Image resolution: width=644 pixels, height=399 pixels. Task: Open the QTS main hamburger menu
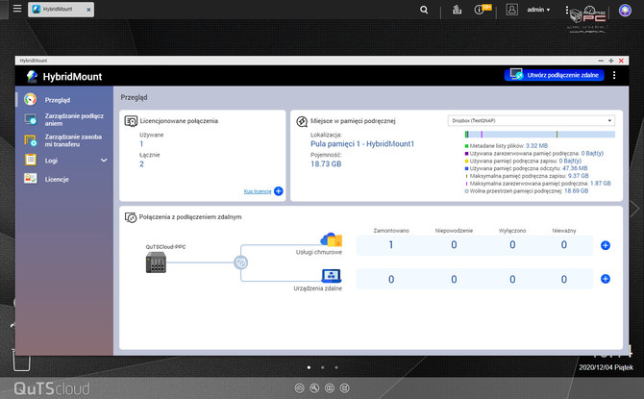point(17,9)
